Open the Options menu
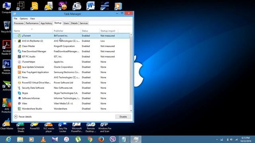 (24, 19)
